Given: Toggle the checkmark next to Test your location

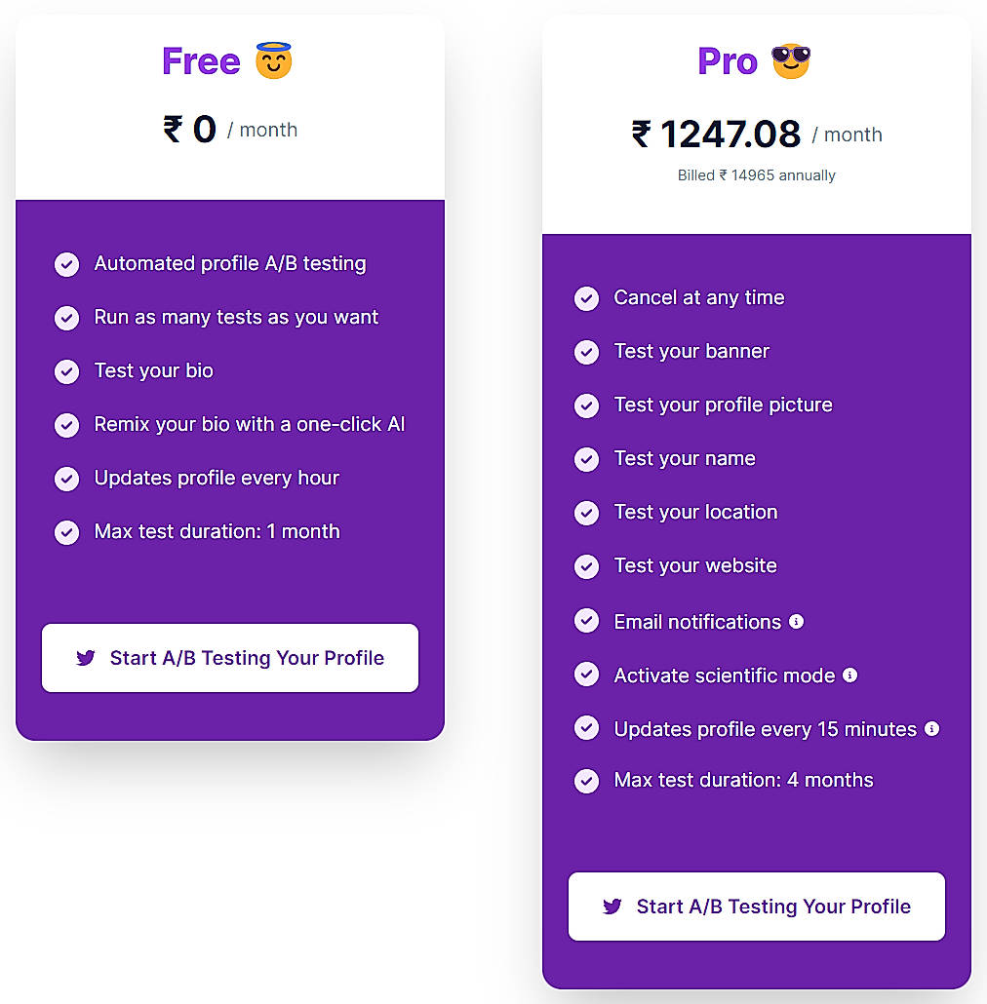Looking at the screenshot, I should (586, 512).
